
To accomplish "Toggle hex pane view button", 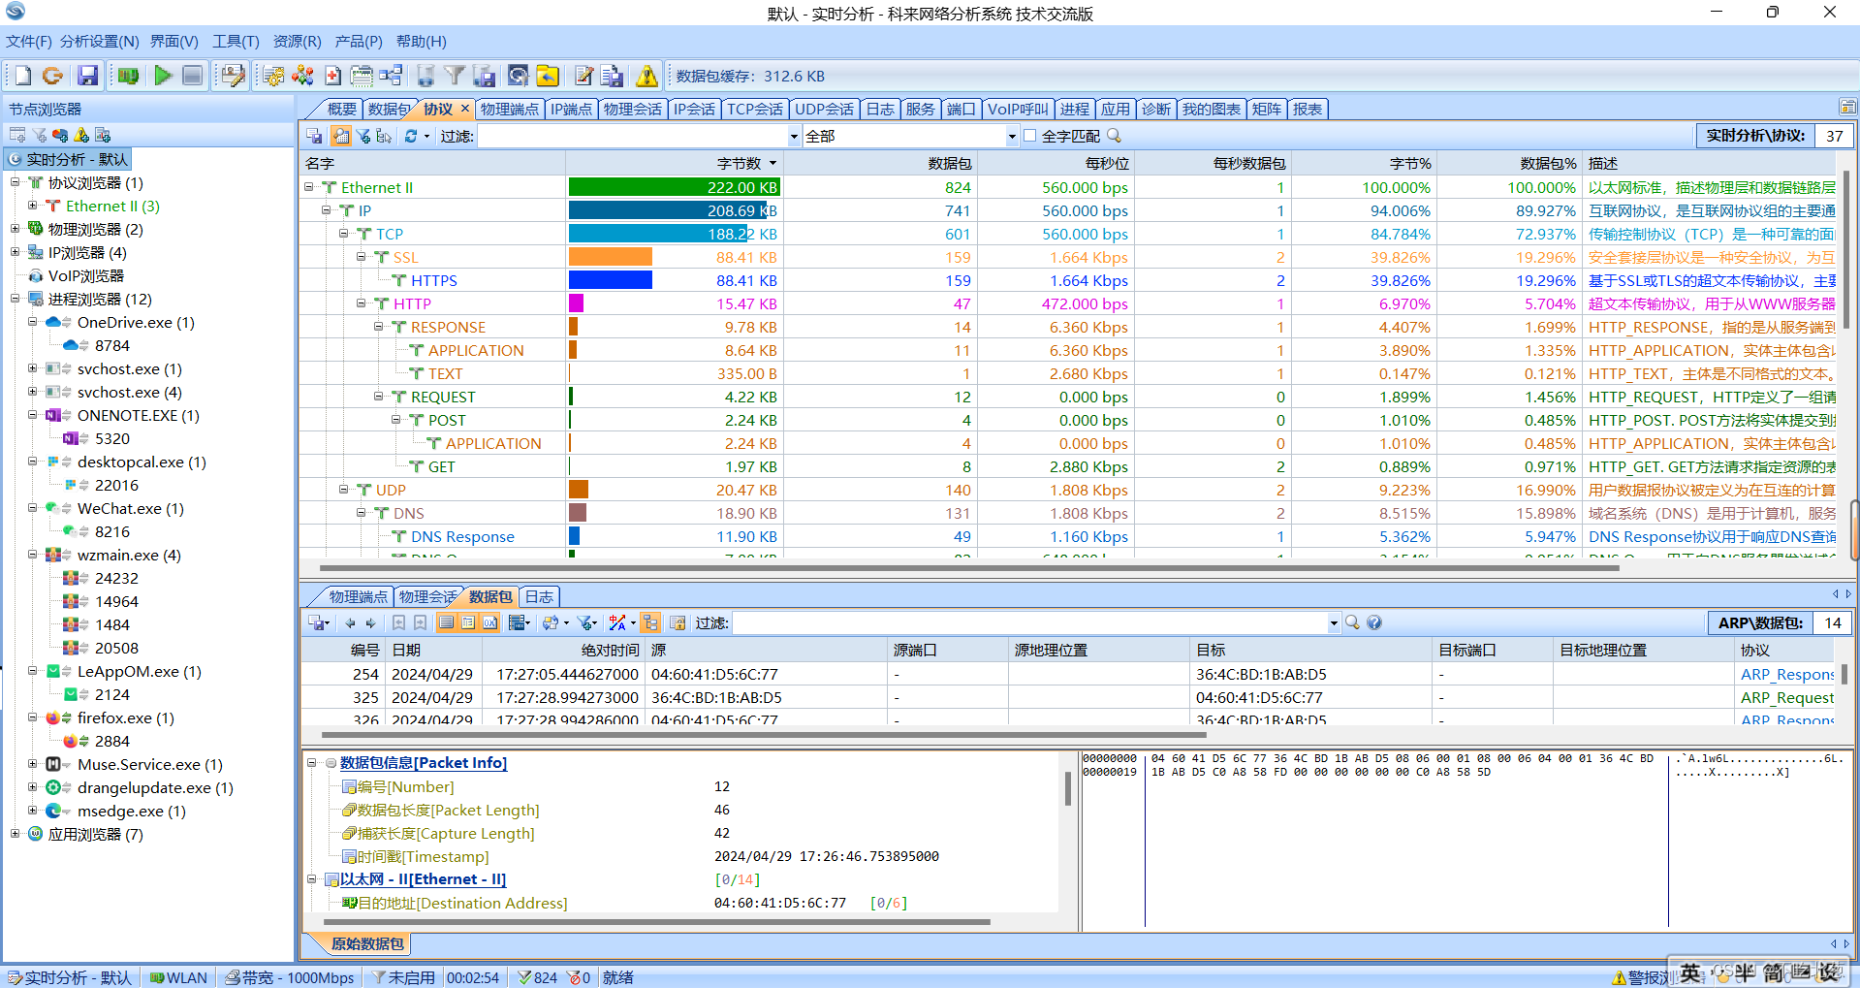I will pos(490,622).
